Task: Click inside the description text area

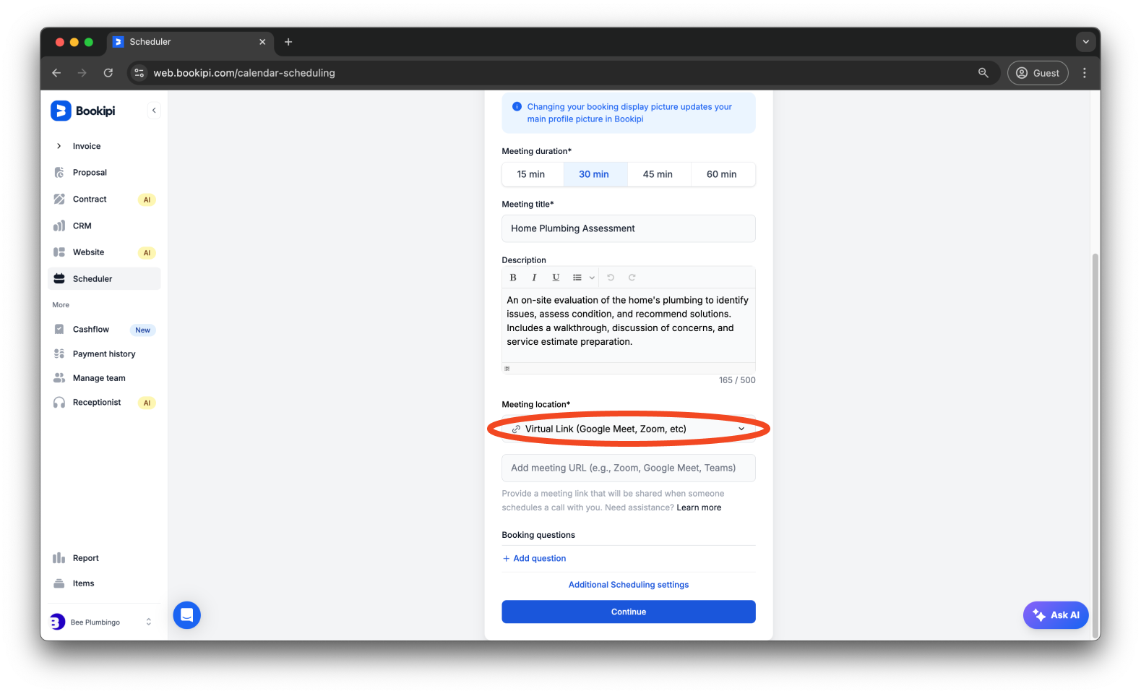Action: pos(629,325)
